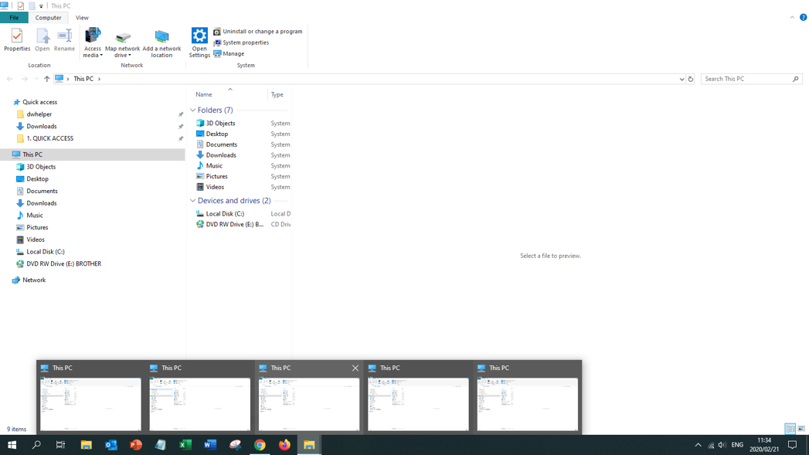Open Videos in the navigation pane
The height and width of the screenshot is (455, 809).
[35, 239]
